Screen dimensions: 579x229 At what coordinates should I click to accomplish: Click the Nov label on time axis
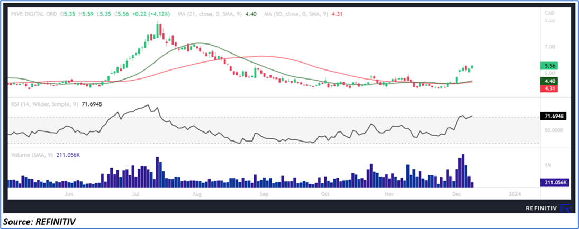tap(389, 194)
